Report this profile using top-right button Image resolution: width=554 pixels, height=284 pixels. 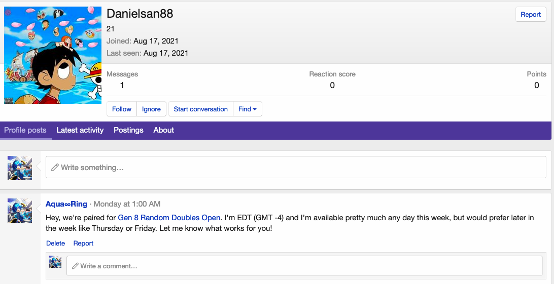531,14
